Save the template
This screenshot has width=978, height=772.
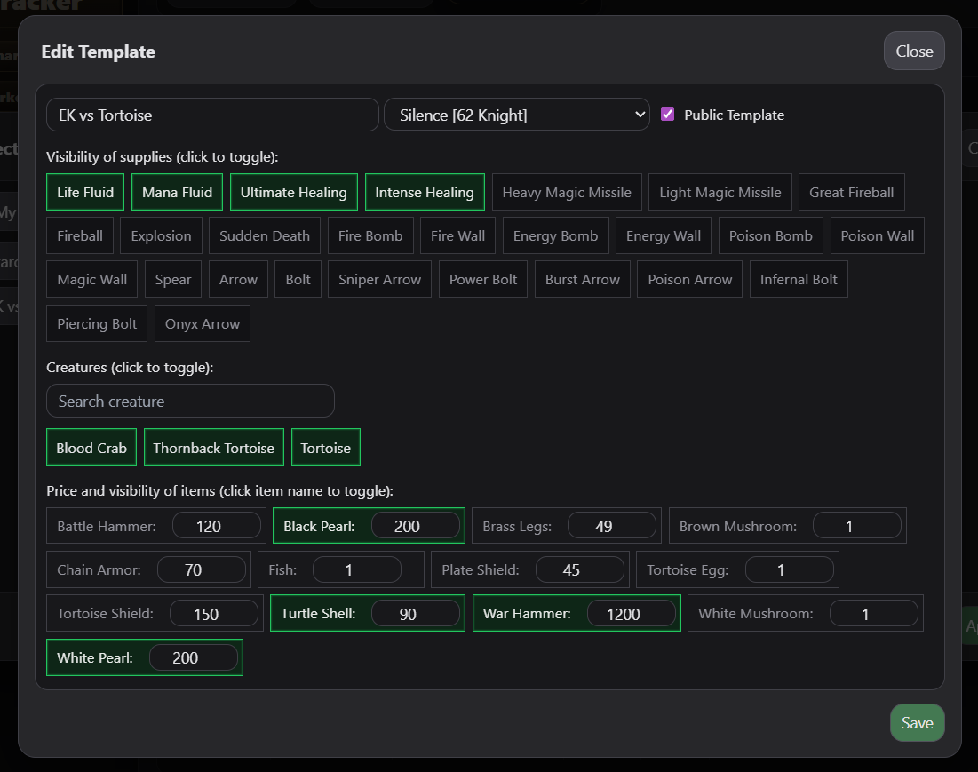(x=917, y=722)
